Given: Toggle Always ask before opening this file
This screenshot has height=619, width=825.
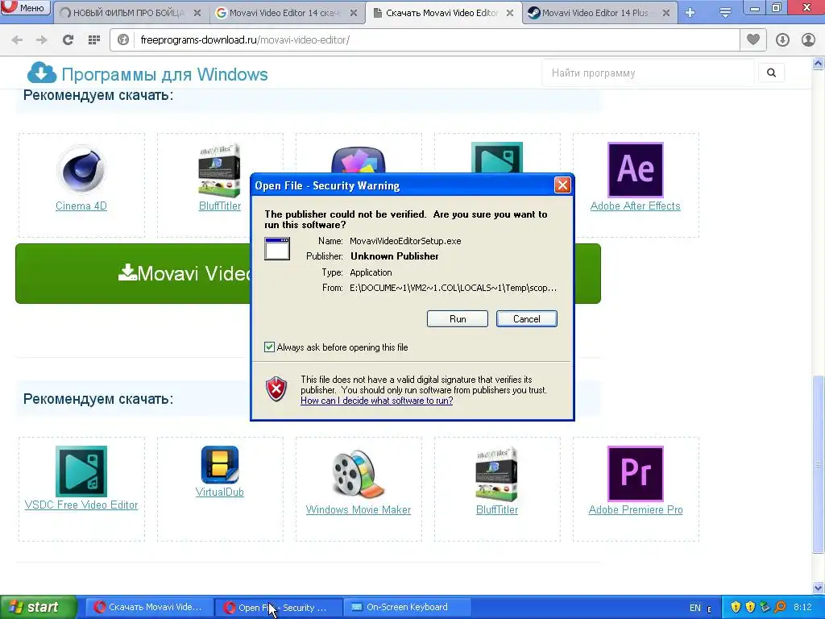Looking at the screenshot, I should 269,347.
